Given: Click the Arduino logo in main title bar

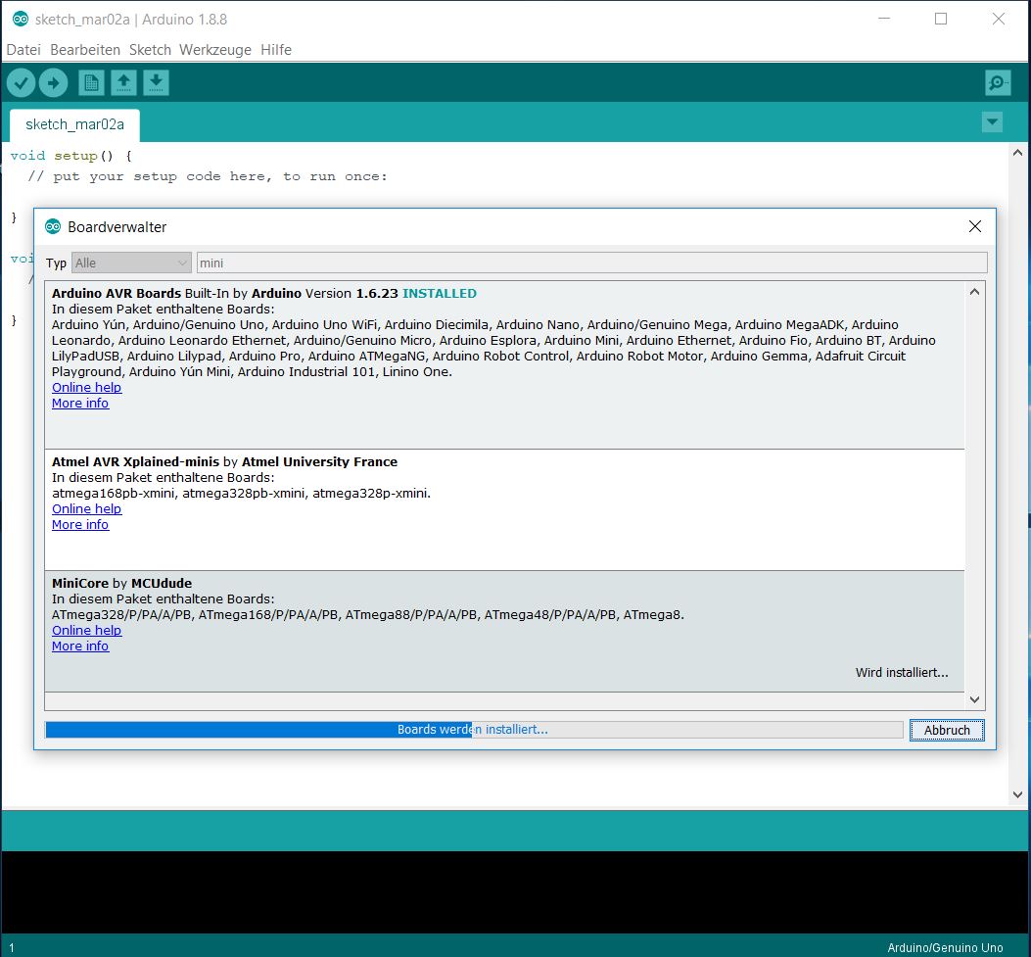Looking at the screenshot, I should (x=21, y=19).
